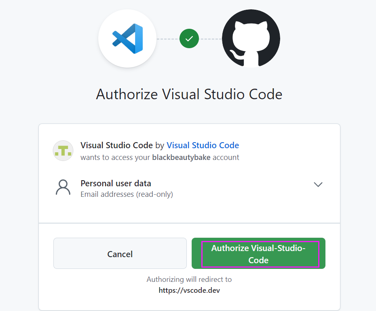Click the blackbeautybake account name

tap(181, 157)
